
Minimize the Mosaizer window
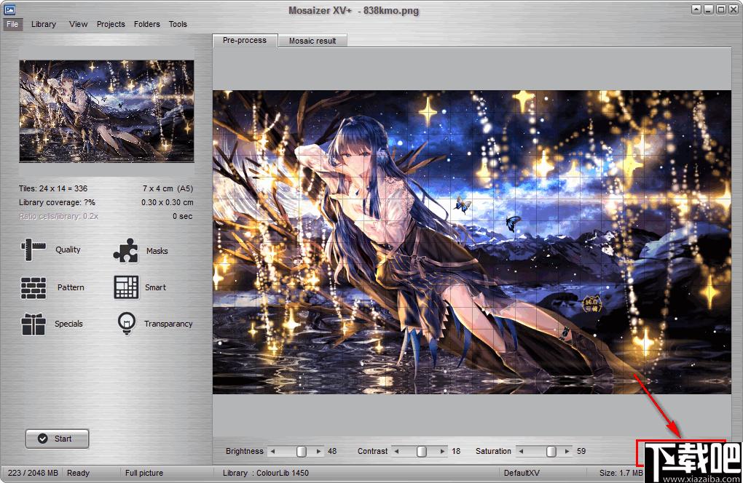(x=709, y=9)
